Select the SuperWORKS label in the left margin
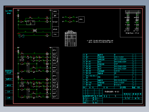Screen dimensions: 149x112 [x=9, y=11]
